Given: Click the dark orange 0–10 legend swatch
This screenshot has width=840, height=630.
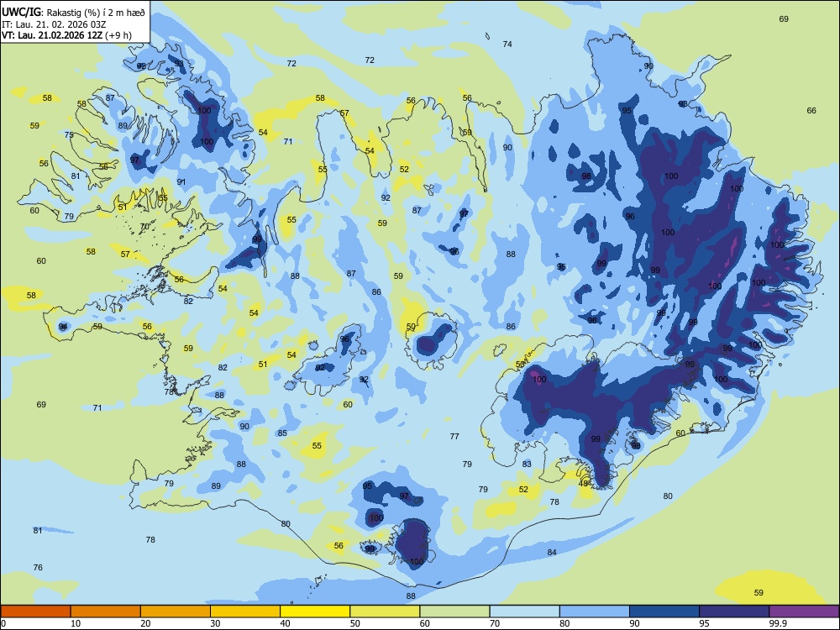Looking at the screenshot, I should point(35,612).
